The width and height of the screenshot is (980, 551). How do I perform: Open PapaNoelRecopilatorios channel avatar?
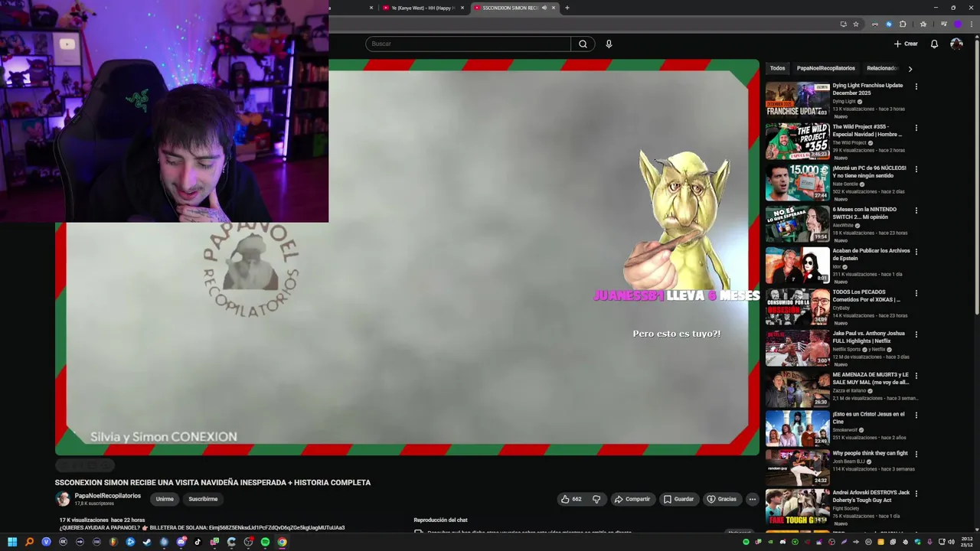point(63,499)
